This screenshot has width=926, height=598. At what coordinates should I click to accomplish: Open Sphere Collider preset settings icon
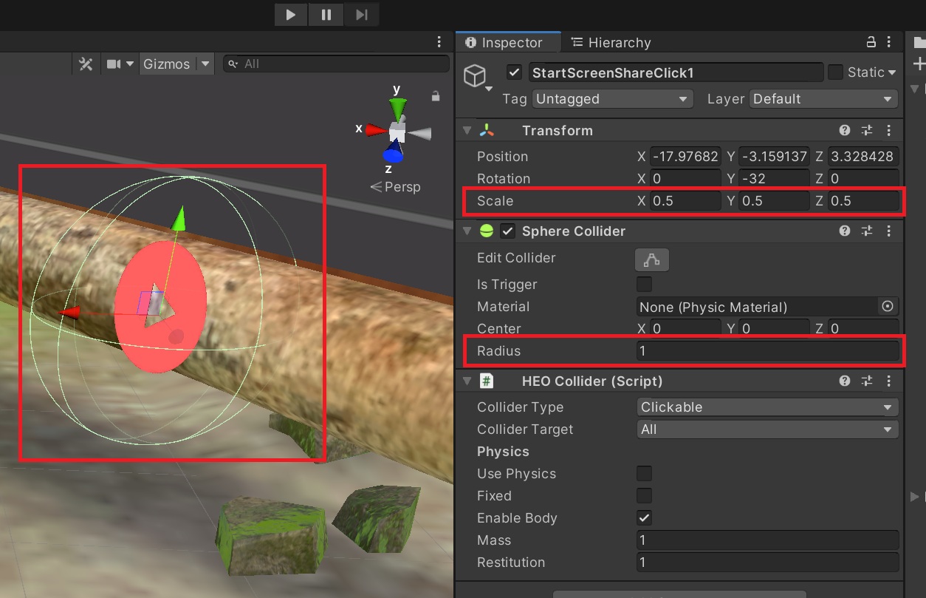click(x=867, y=231)
